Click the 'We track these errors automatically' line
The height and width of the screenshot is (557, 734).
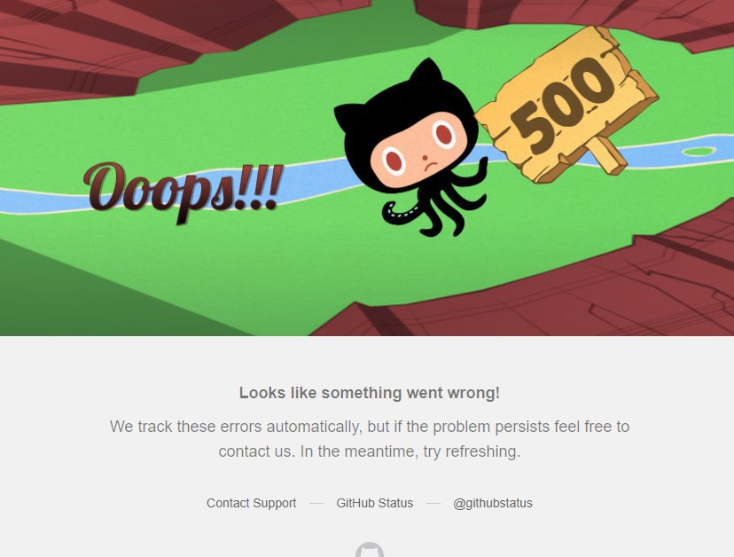370,427
